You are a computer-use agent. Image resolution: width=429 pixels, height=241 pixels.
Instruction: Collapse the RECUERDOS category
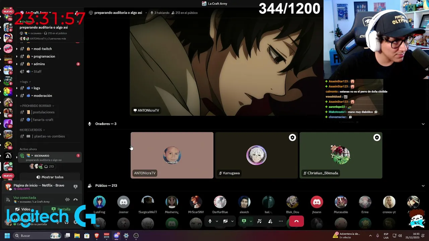[x=32, y=130]
